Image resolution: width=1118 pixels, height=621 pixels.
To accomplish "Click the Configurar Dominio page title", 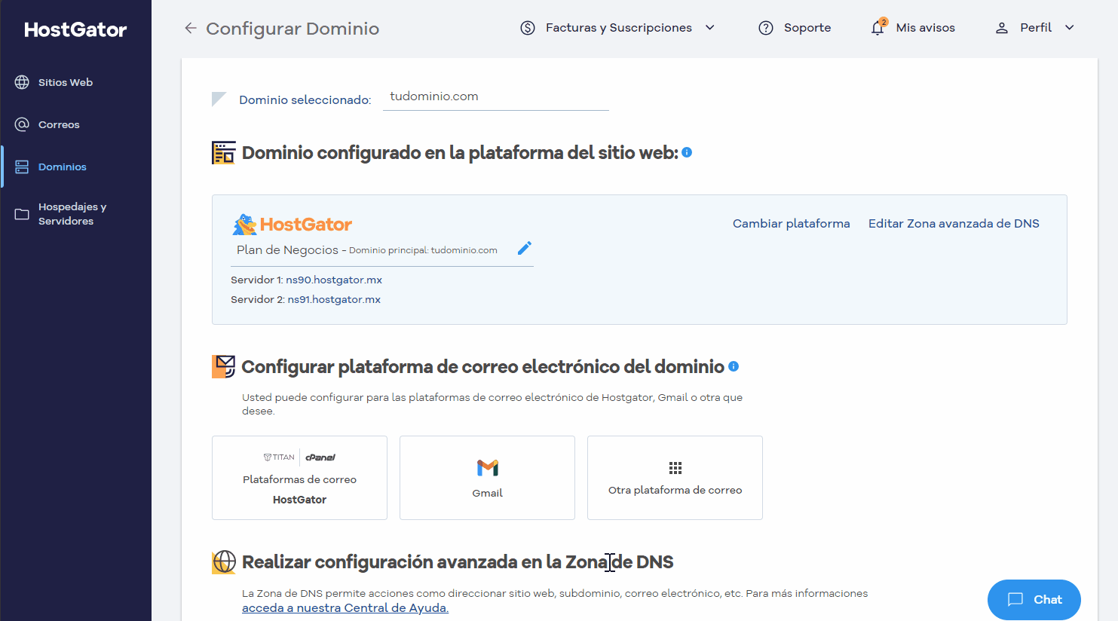I will tap(293, 29).
